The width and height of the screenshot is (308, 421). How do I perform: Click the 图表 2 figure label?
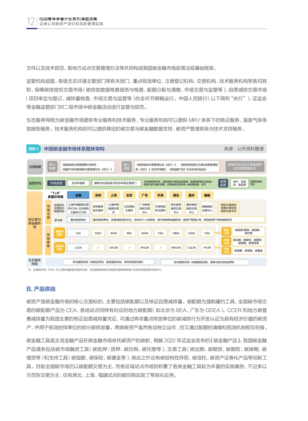(x=34, y=149)
